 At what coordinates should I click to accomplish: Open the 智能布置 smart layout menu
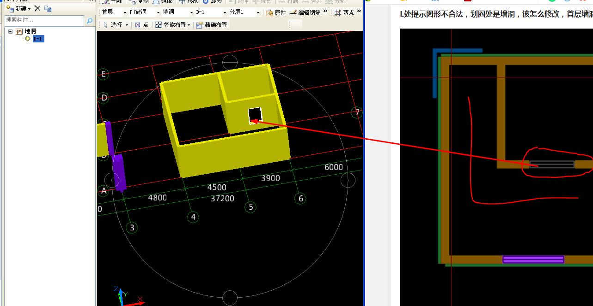[172, 25]
